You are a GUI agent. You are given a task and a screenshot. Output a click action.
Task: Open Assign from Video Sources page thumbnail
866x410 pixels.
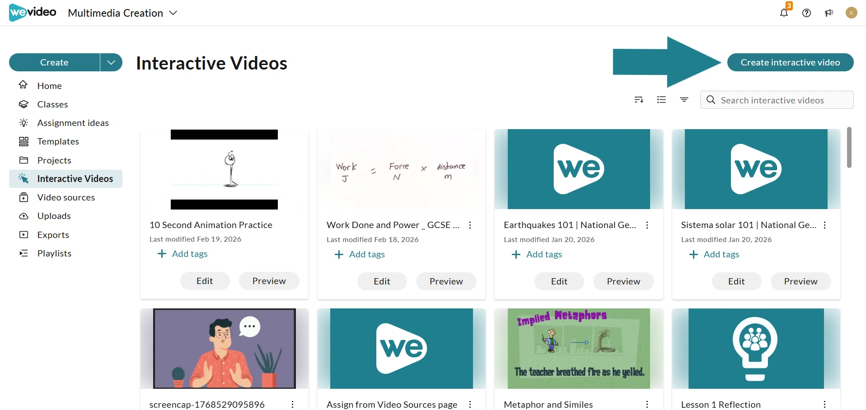(x=401, y=349)
